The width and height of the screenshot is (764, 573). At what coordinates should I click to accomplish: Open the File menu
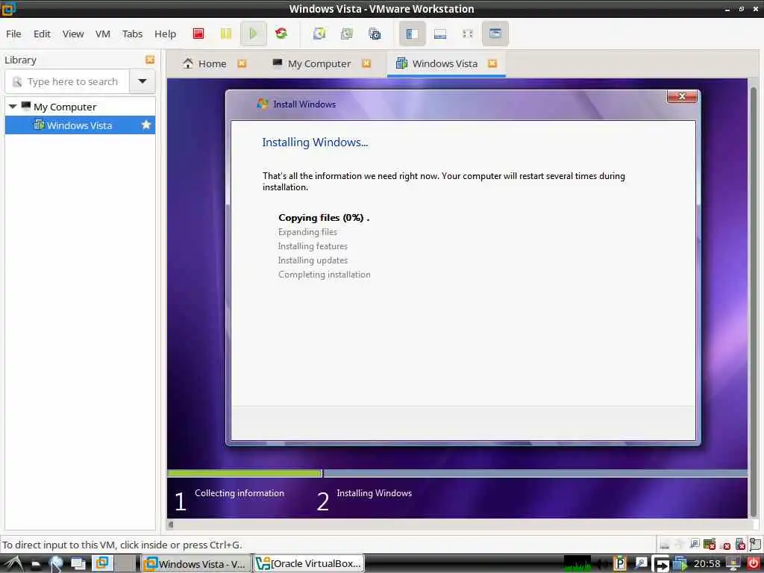13,34
